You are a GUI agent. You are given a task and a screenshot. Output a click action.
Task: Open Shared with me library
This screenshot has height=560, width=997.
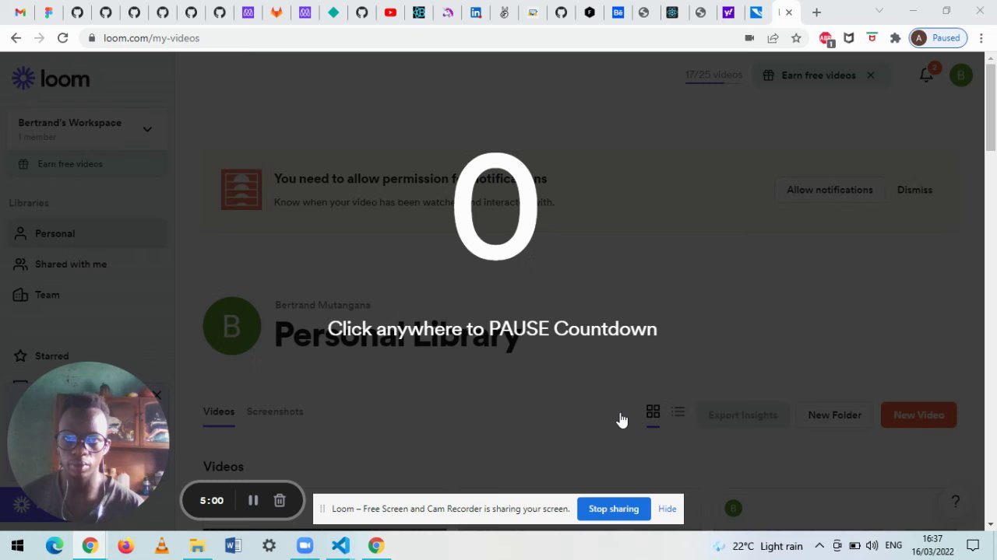tap(88, 264)
